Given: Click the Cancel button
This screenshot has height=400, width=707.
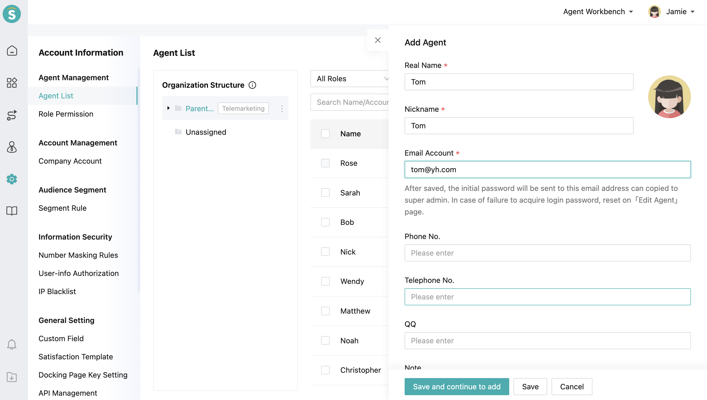Looking at the screenshot, I should click(x=572, y=387).
